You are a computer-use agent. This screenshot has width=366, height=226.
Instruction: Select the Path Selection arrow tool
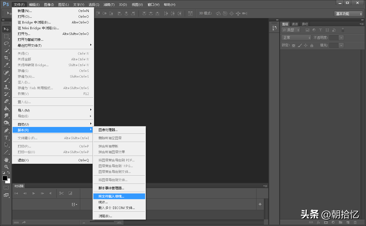[x=6, y=145]
